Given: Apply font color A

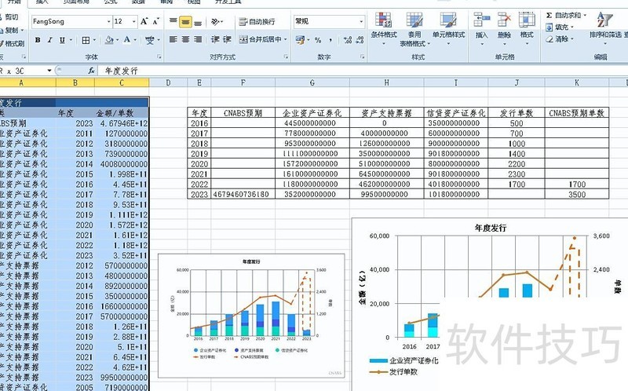Looking at the screenshot, I should pyautogui.click(x=126, y=40).
